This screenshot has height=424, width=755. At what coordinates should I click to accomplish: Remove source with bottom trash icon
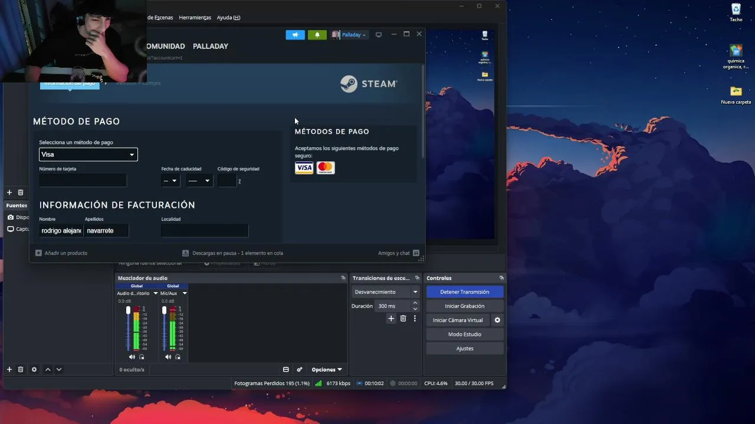pos(21,369)
